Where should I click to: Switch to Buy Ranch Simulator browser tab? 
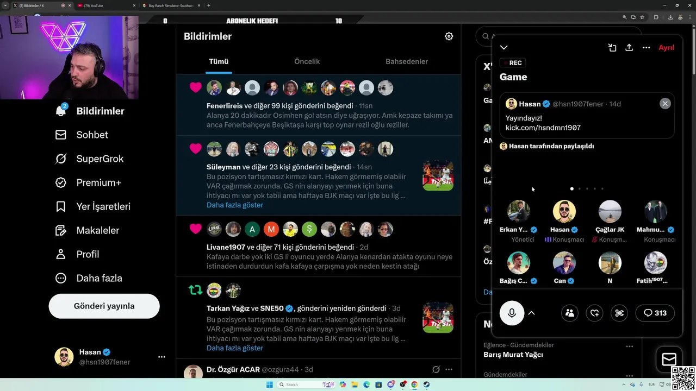171,5
